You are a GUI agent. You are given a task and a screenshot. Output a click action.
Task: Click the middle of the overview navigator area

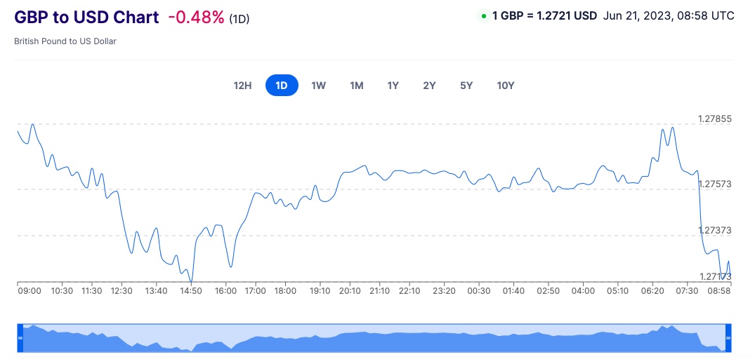(374, 338)
